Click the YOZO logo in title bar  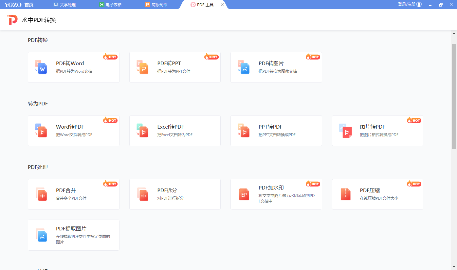[13, 5]
